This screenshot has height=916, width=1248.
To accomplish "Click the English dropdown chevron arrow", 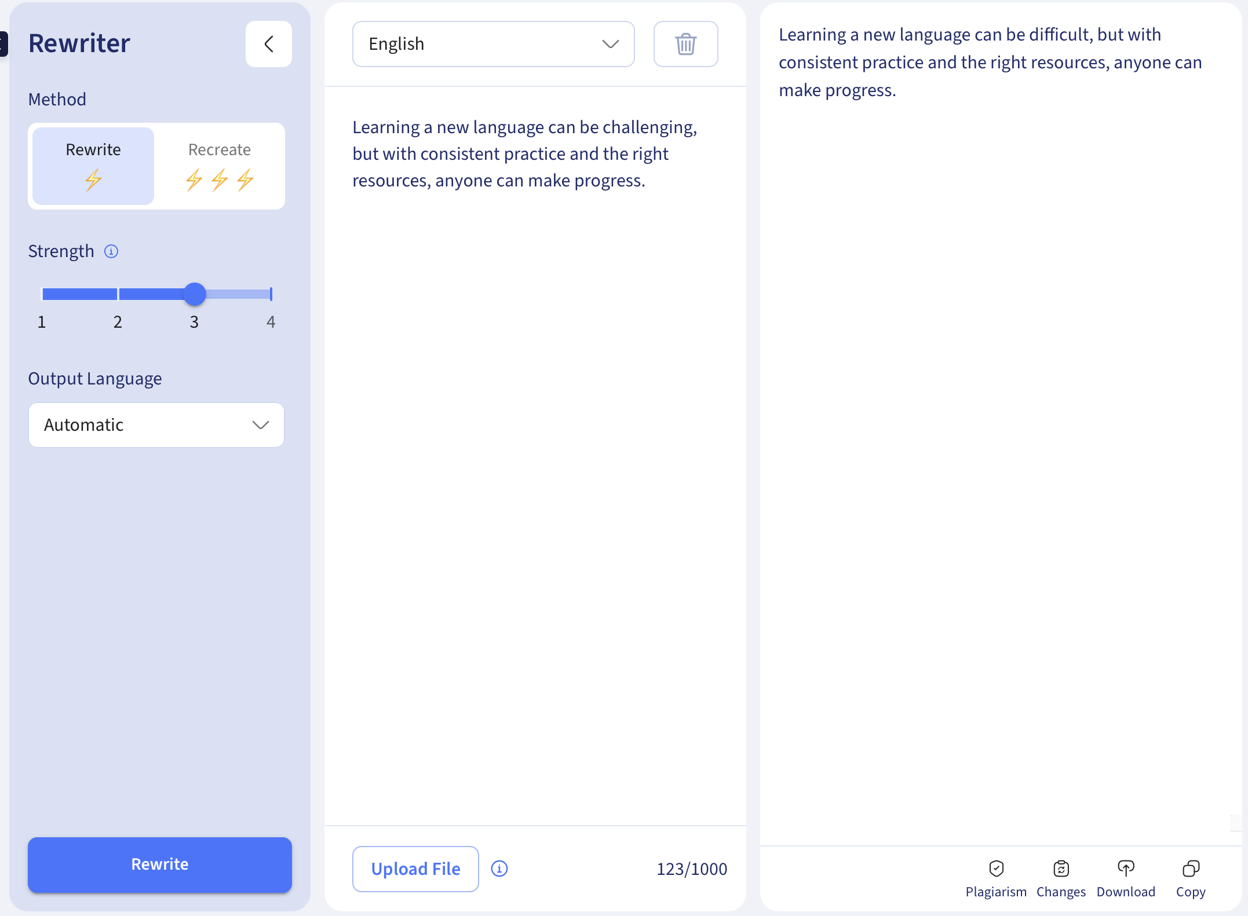I will coord(610,44).
